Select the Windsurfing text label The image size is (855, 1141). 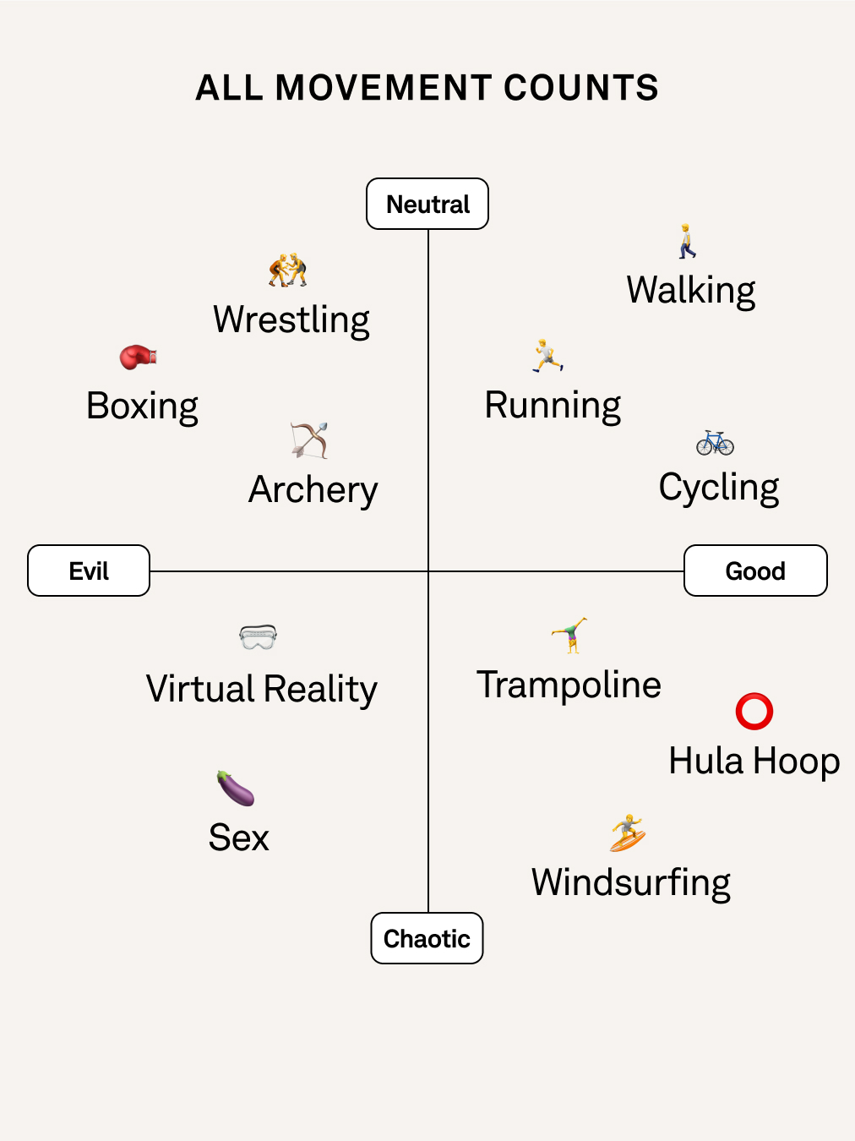click(x=631, y=883)
